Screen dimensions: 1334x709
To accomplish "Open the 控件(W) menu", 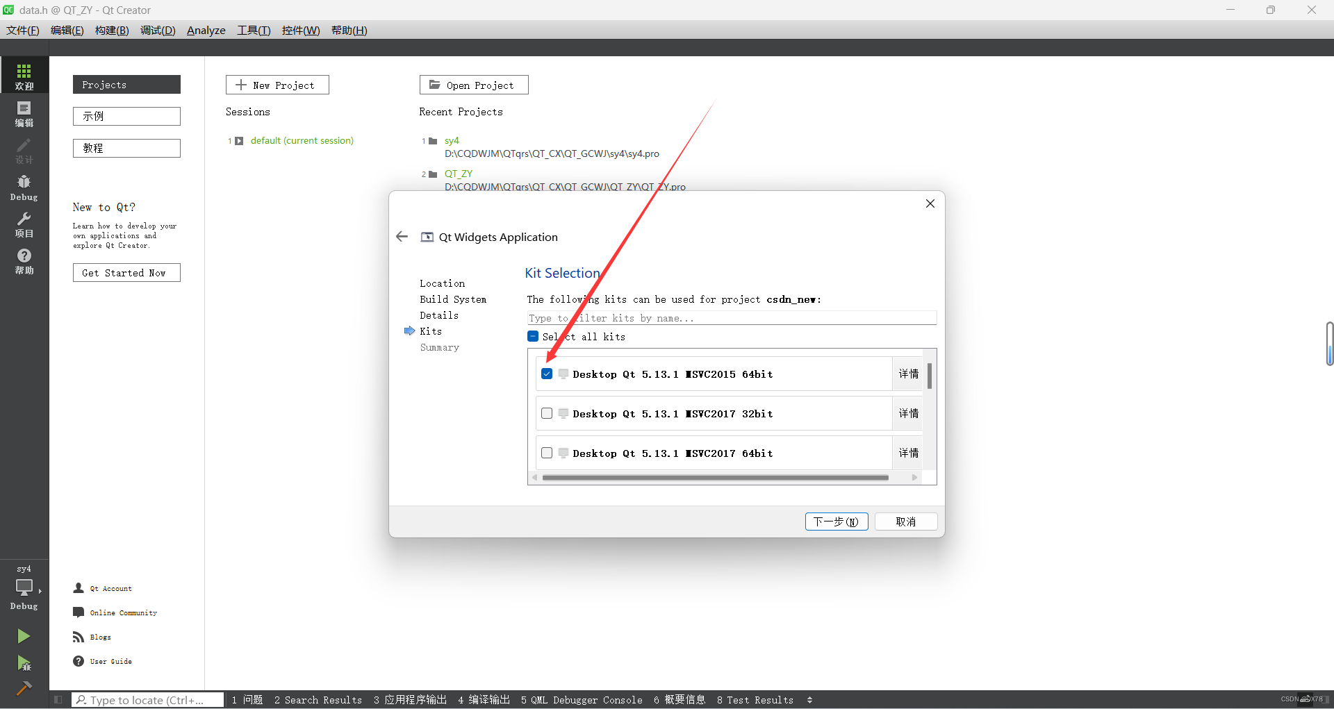I will coord(301,30).
